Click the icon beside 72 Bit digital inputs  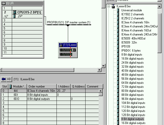(118, 87)
